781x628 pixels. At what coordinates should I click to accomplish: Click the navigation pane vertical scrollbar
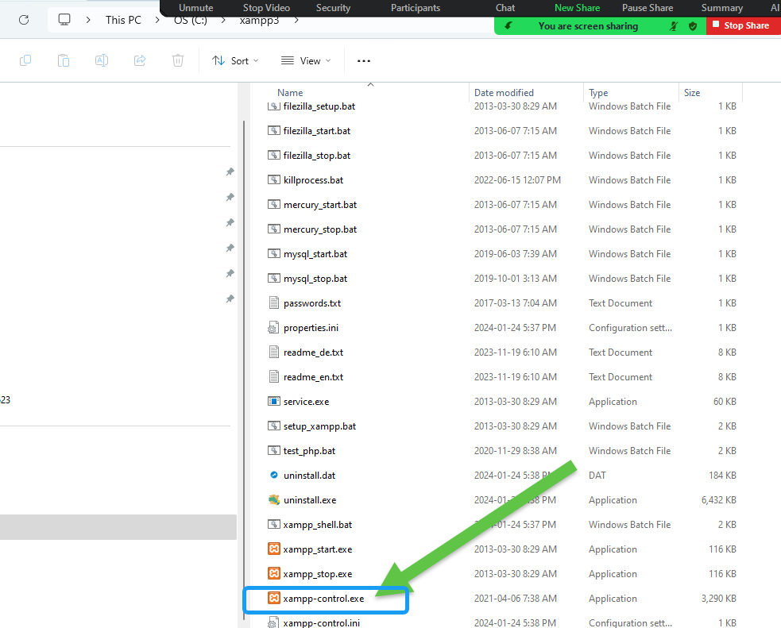coord(244,368)
